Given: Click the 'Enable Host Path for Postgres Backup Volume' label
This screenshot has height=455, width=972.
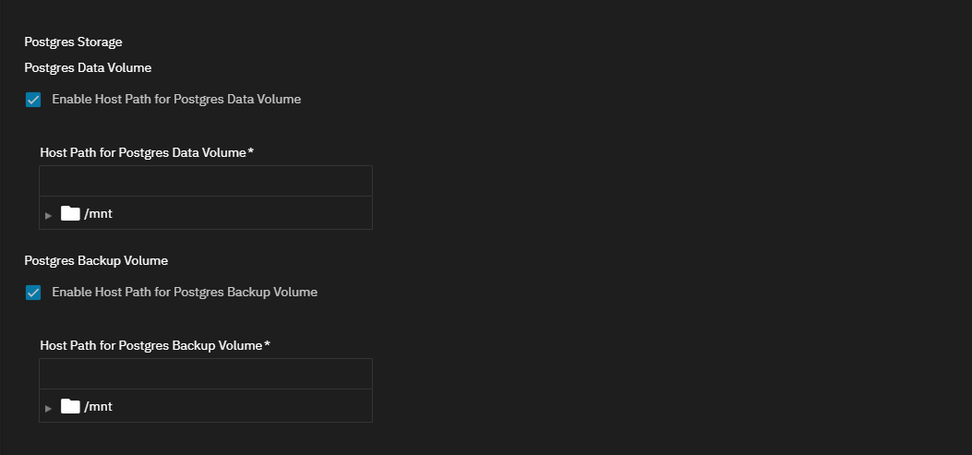Looking at the screenshot, I should pos(185,293).
